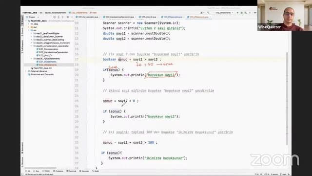
Task: Expand day03_scanner_dataCasting package
Action: [31, 40]
